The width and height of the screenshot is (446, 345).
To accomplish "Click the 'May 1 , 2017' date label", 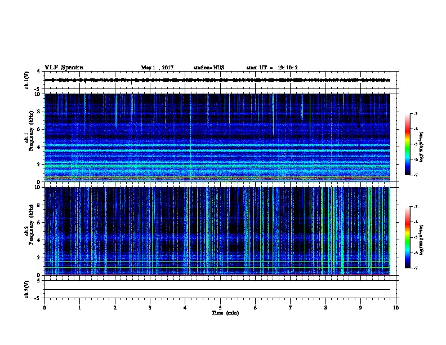I will (x=157, y=68).
